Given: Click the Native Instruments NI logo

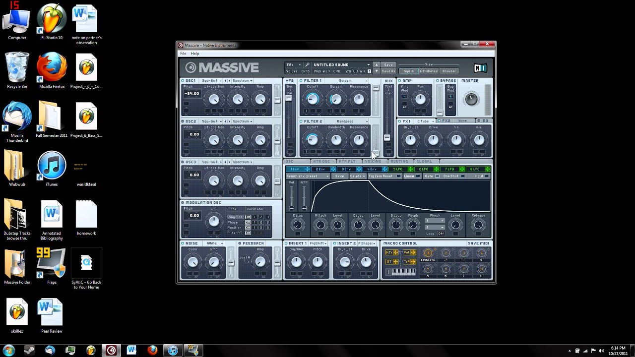Looking at the screenshot, I should pos(480,68).
